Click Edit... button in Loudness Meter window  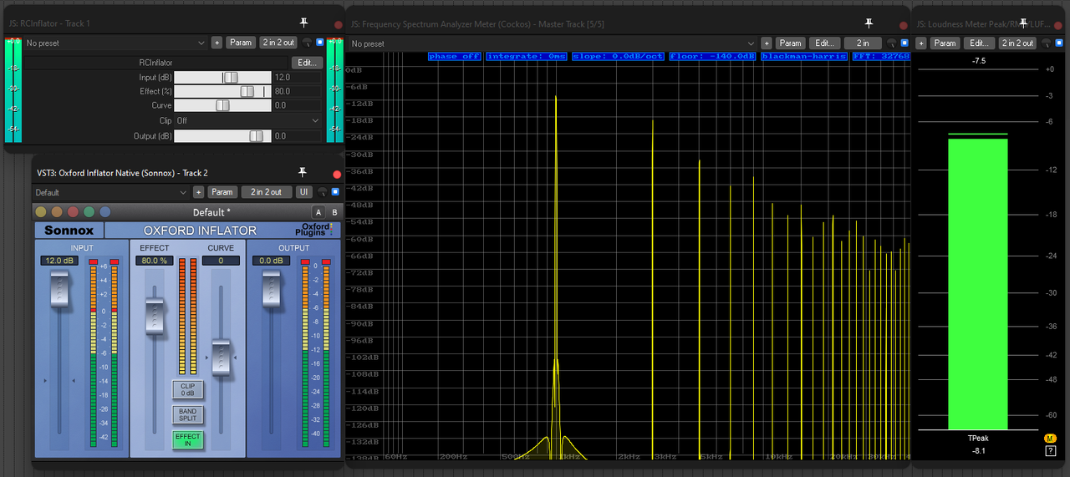point(979,43)
